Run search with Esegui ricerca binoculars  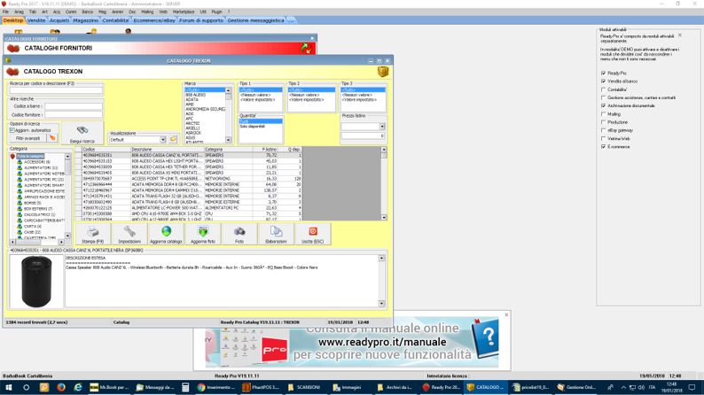coord(82,134)
